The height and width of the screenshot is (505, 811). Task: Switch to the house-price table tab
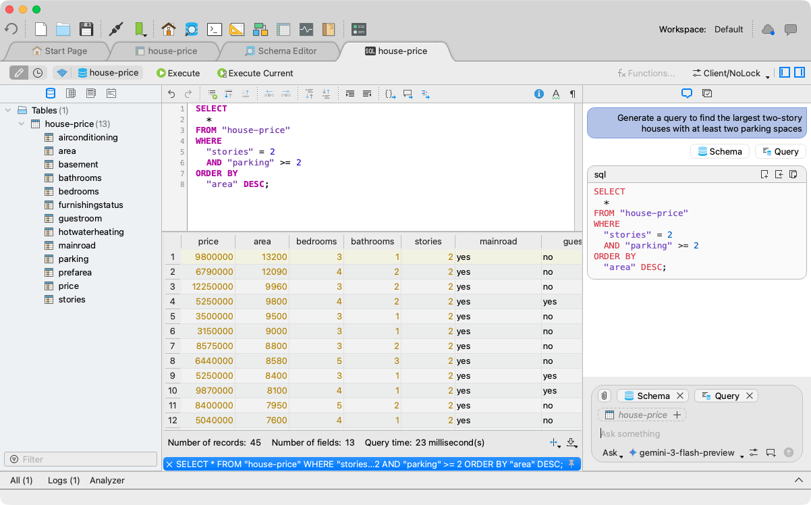click(x=166, y=51)
